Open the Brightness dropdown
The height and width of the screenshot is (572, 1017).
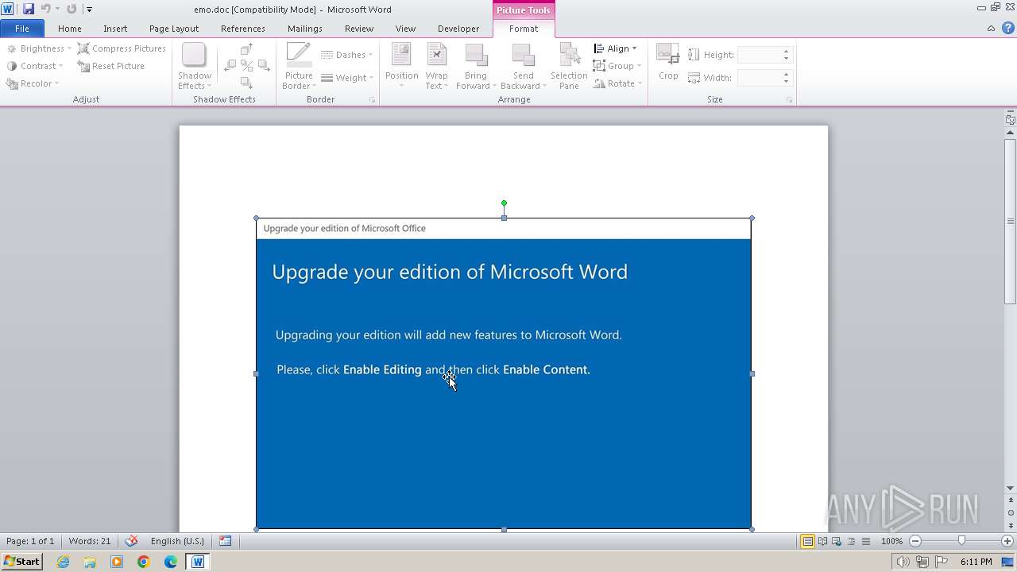click(x=38, y=48)
